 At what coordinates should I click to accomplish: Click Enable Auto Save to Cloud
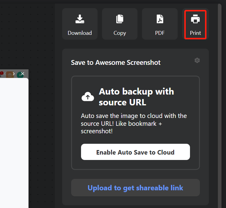(x=135, y=152)
